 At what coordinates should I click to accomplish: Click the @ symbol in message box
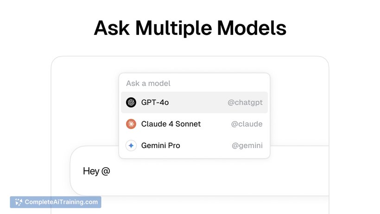(x=106, y=171)
